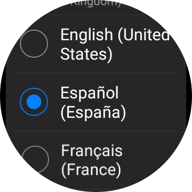Choose the "English (United" text label

pyautogui.click(x=115, y=35)
